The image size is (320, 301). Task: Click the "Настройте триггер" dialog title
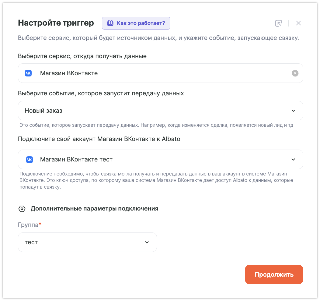tap(56, 23)
